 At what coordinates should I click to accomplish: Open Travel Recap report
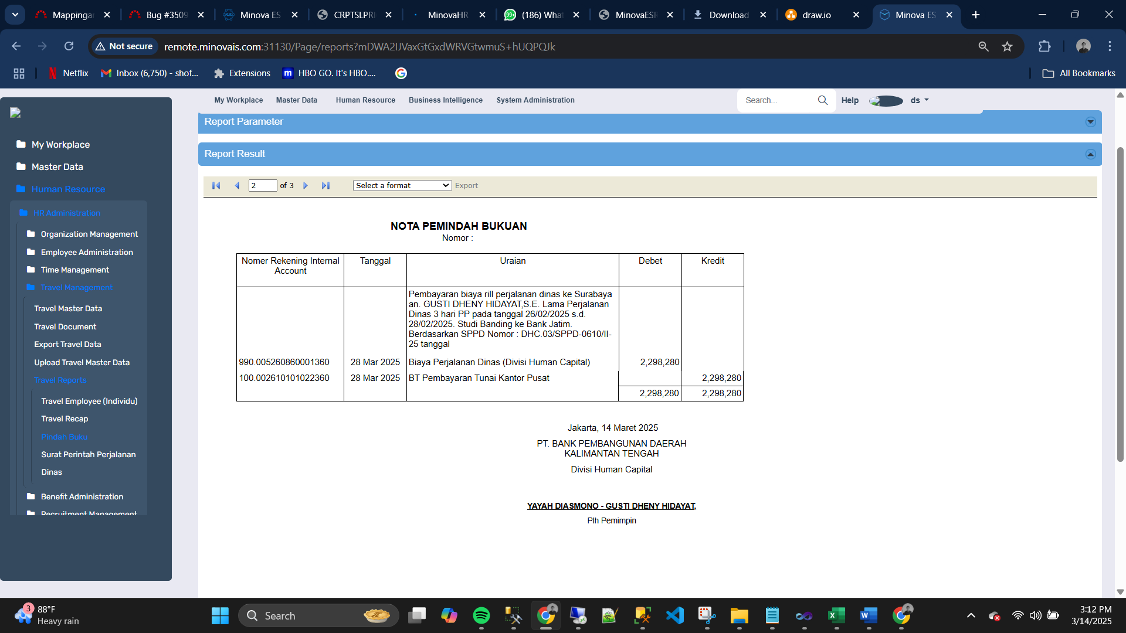tap(65, 418)
